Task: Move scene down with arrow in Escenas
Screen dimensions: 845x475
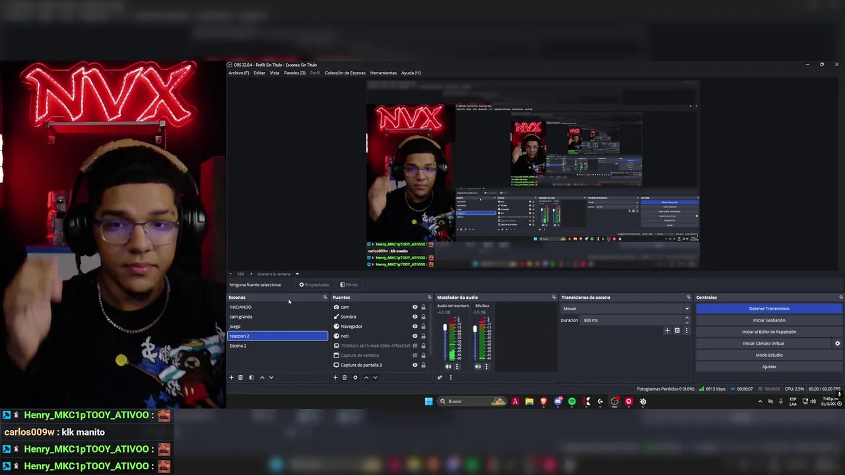Action: 271,377
